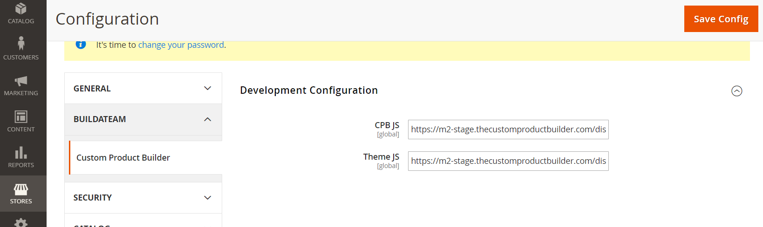This screenshot has height=227, width=763.
Task: Open the Catalog menu icon
Action: click(21, 9)
